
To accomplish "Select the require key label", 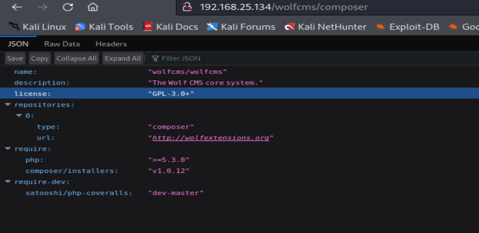I will coord(33,149).
